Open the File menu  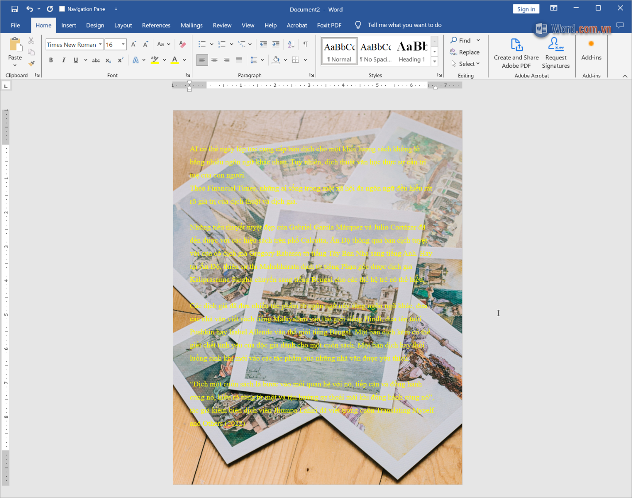(16, 25)
